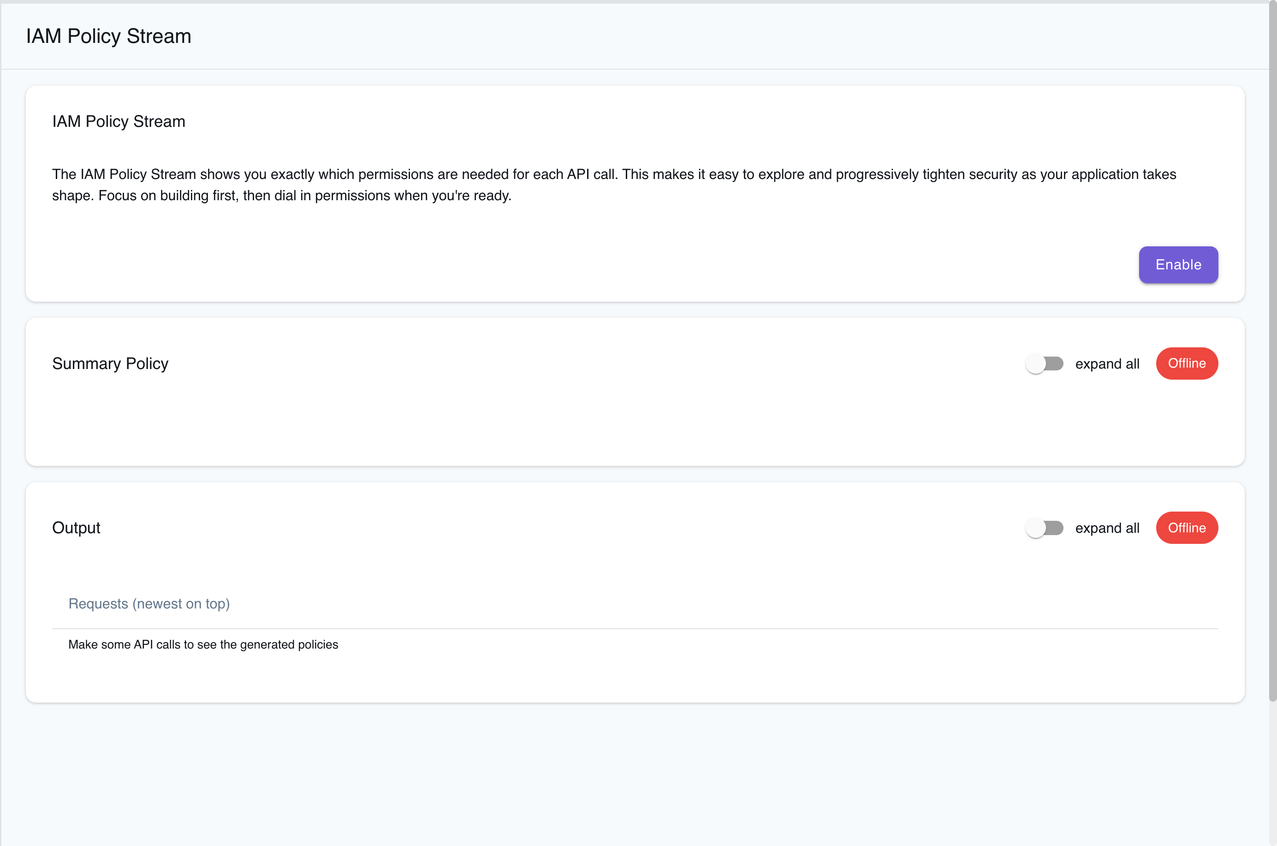The width and height of the screenshot is (1277, 846).
Task: Click the Enable button in the description card
Action: pos(1178,264)
